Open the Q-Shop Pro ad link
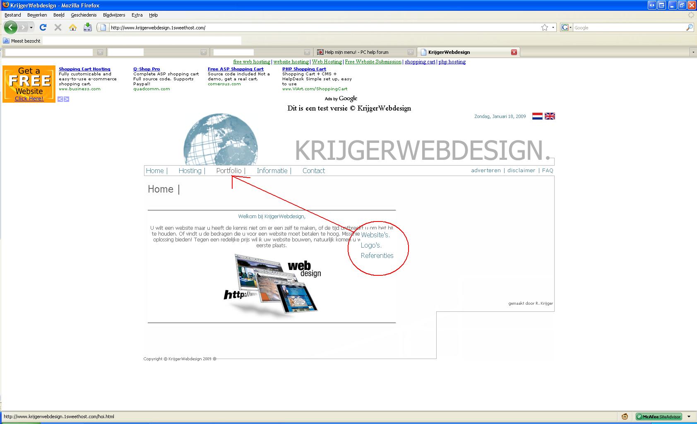This screenshot has height=424, width=697. 147,69
